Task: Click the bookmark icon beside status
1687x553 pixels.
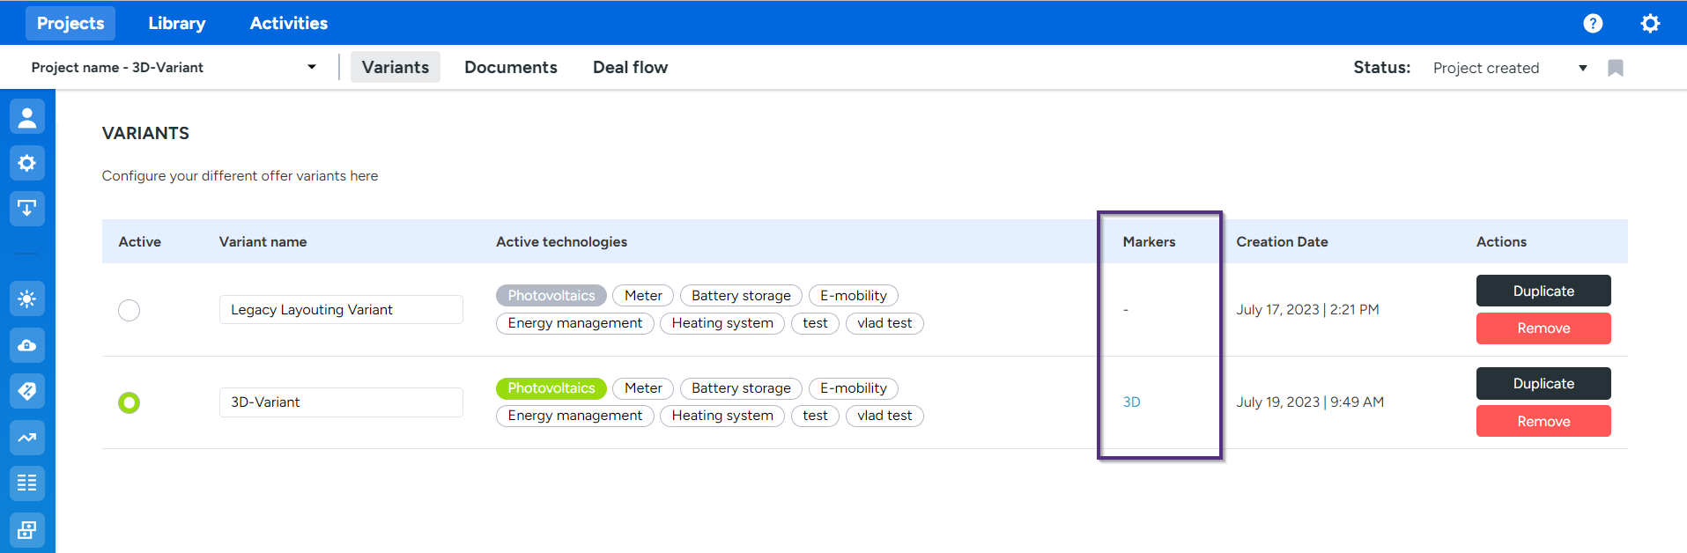Action: tap(1615, 68)
